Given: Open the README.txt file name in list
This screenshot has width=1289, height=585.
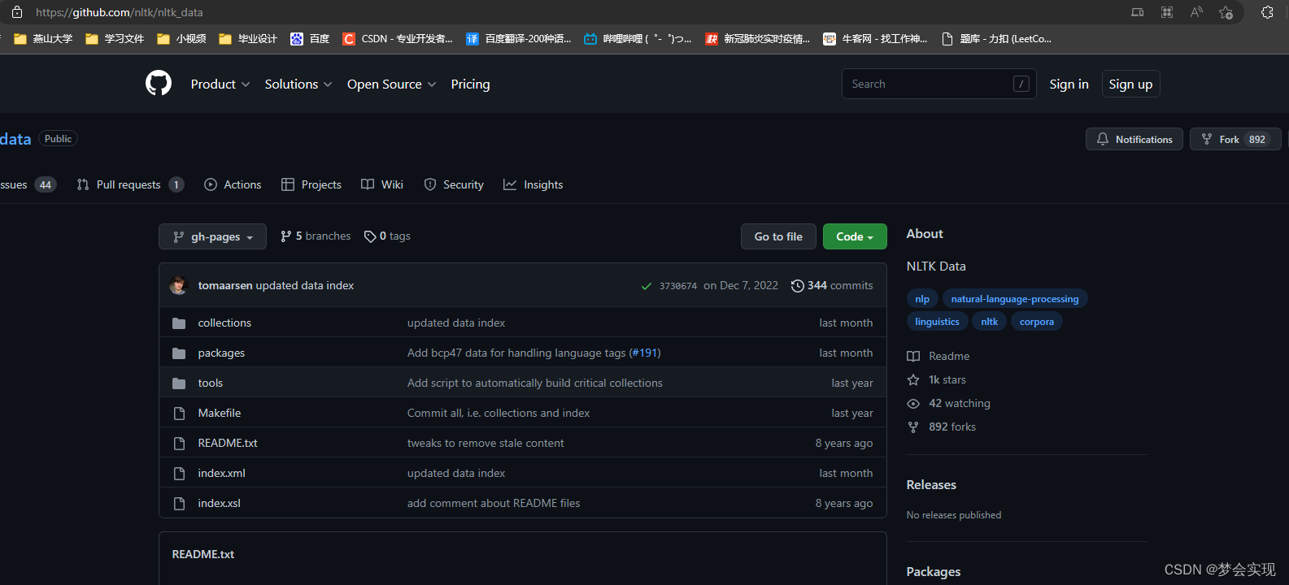Looking at the screenshot, I should 228,444.
